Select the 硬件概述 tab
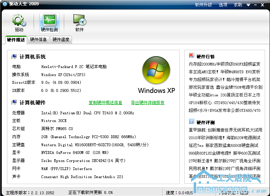Image resolution: width=270 pixels, height=196 pixels. (x=16, y=40)
